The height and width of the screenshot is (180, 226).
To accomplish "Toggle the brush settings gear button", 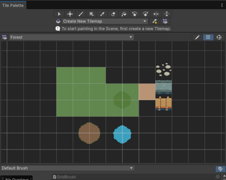I will point(220,169).
